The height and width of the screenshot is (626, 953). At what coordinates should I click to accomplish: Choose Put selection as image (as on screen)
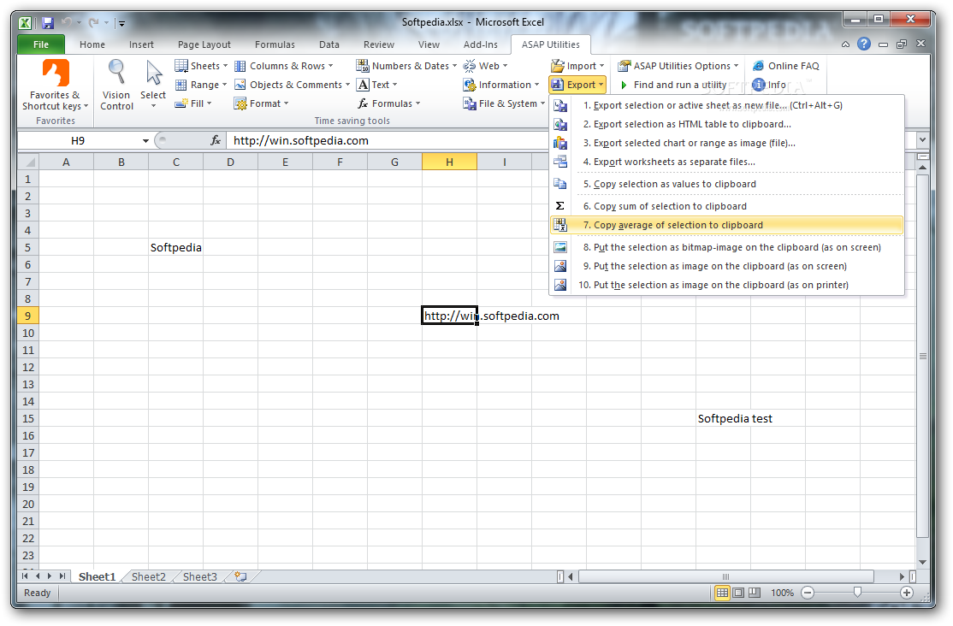coord(726,266)
